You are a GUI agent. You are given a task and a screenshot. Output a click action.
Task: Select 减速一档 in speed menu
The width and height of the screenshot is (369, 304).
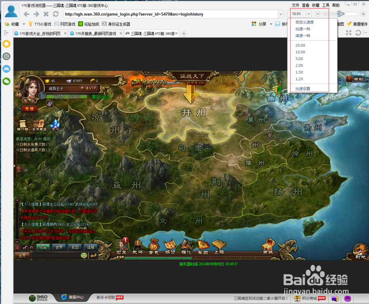click(x=303, y=35)
